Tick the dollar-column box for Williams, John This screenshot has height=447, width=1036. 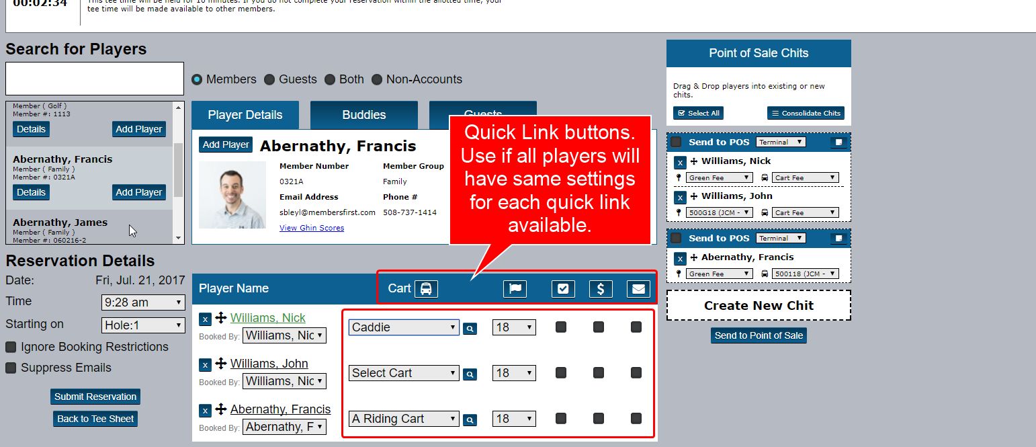coord(599,373)
